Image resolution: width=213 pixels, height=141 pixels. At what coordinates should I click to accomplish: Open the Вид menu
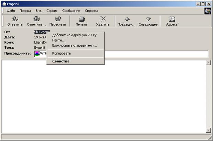[38, 11]
